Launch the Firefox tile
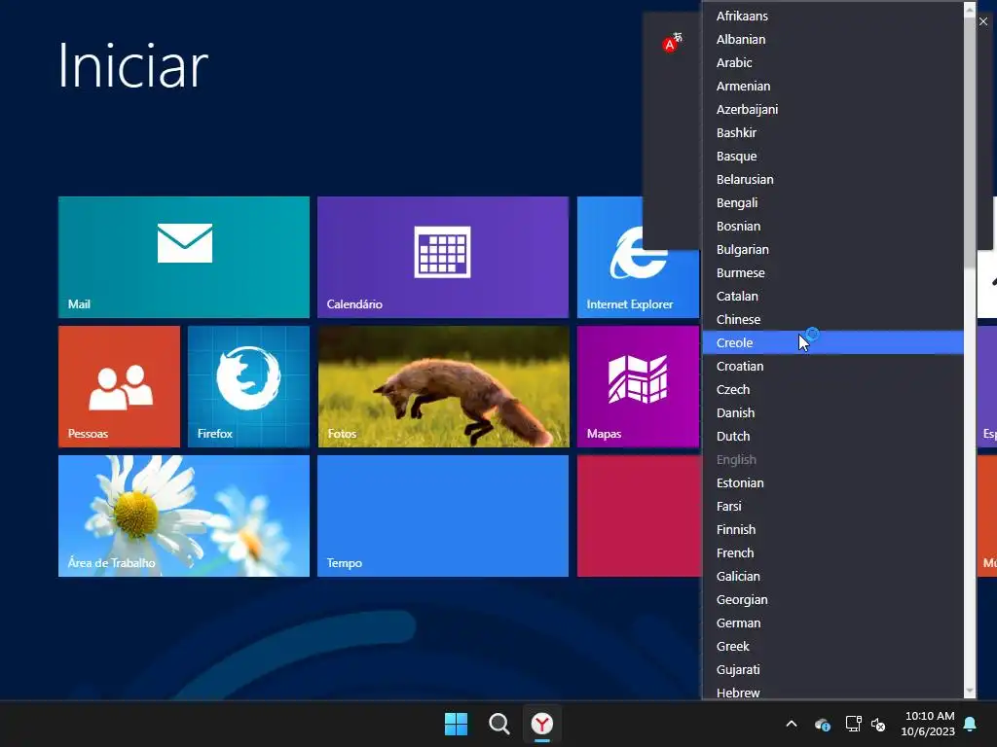Image resolution: width=997 pixels, height=747 pixels. [x=248, y=387]
